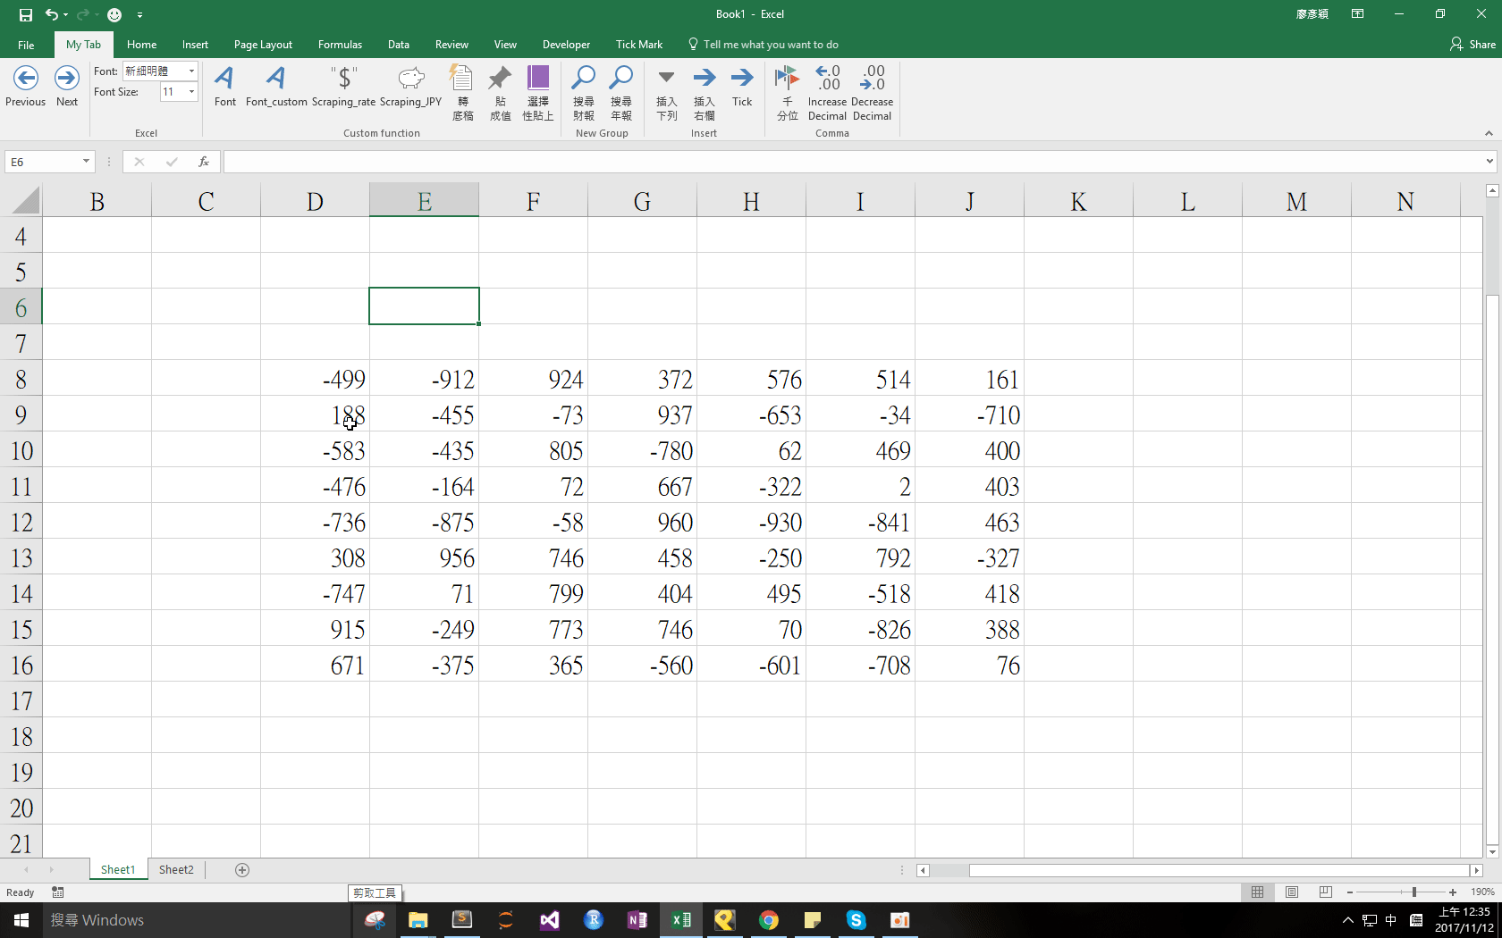
Task: Click the Insert Function fx button
Action: tap(204, 162)
